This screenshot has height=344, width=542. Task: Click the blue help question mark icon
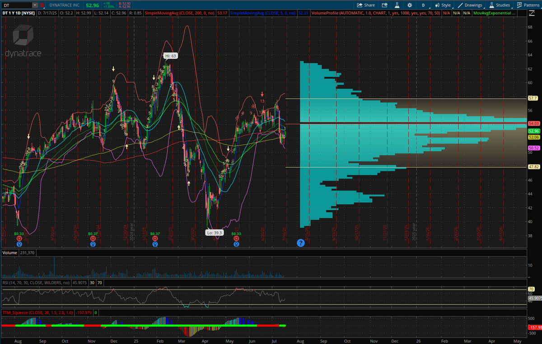pyautogui.click(x=300, y=243)
